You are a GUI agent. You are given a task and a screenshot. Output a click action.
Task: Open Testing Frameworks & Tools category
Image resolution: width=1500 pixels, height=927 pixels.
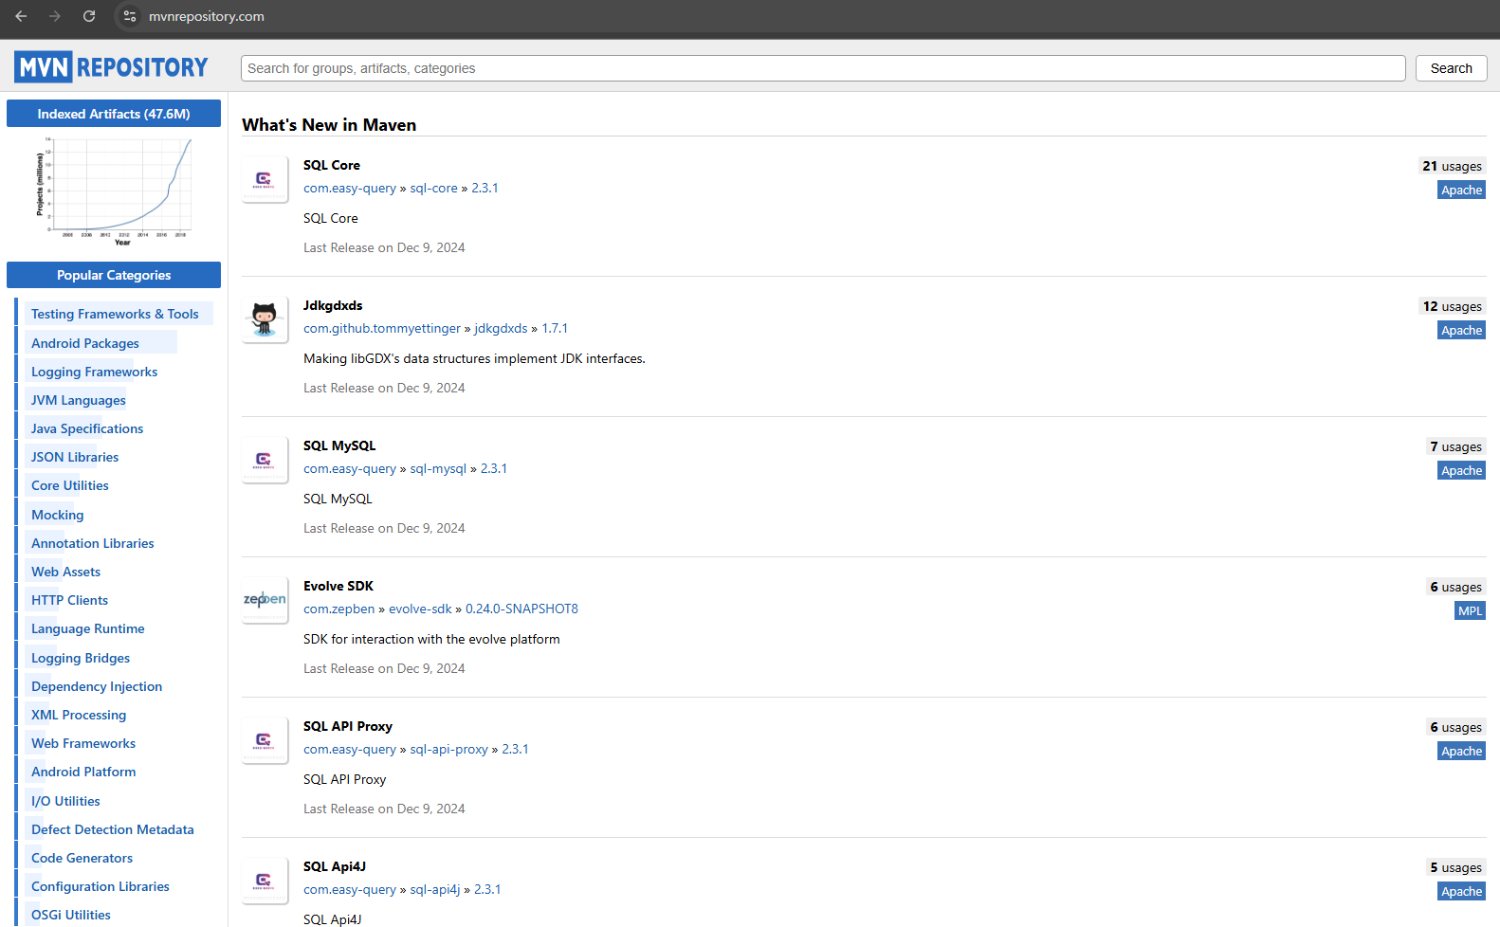tap(115, 314)
